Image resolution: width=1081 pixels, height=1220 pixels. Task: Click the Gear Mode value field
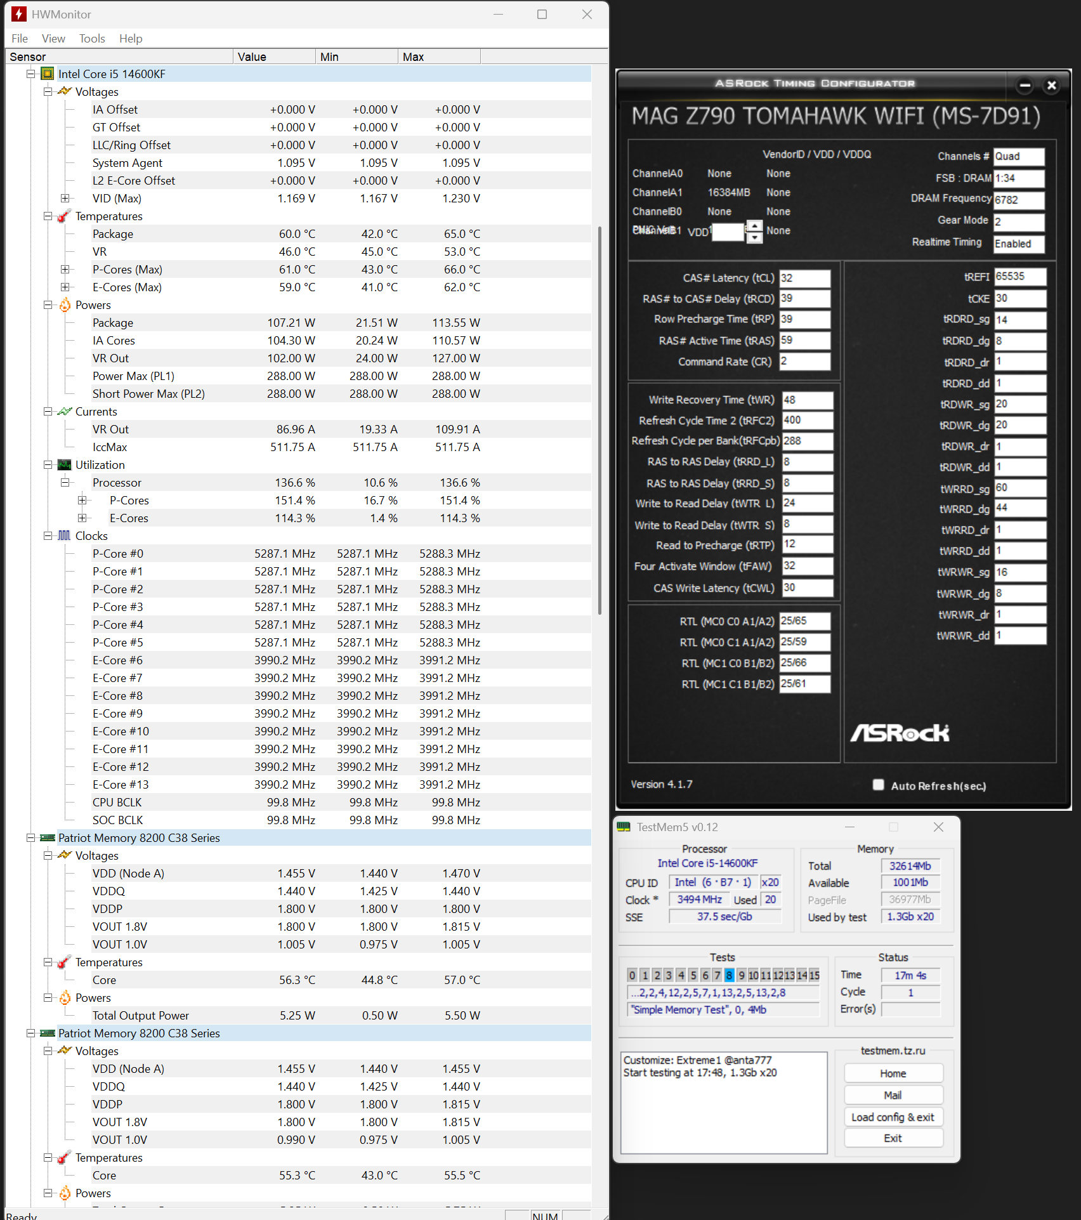pyautogui.click(x=1018, y=222)
